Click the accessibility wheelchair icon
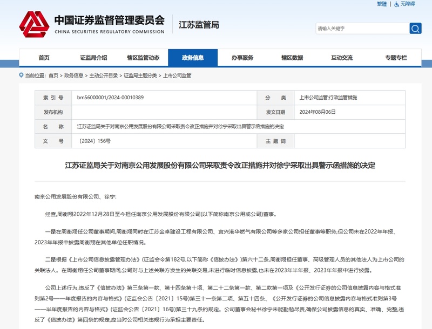The image size is (432, 329). tap(396, 4)
